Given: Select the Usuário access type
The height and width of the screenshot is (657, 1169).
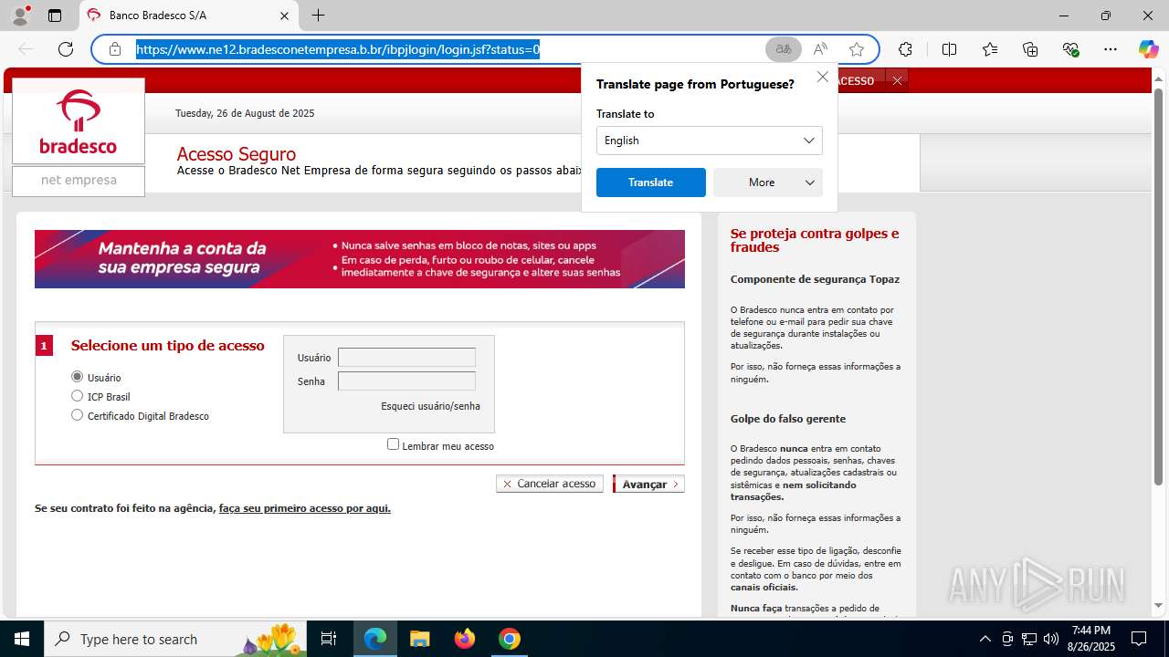Looking at the screenshot, I should [77, 377].
